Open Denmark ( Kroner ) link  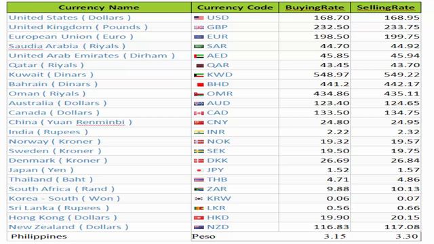(58, 161)
